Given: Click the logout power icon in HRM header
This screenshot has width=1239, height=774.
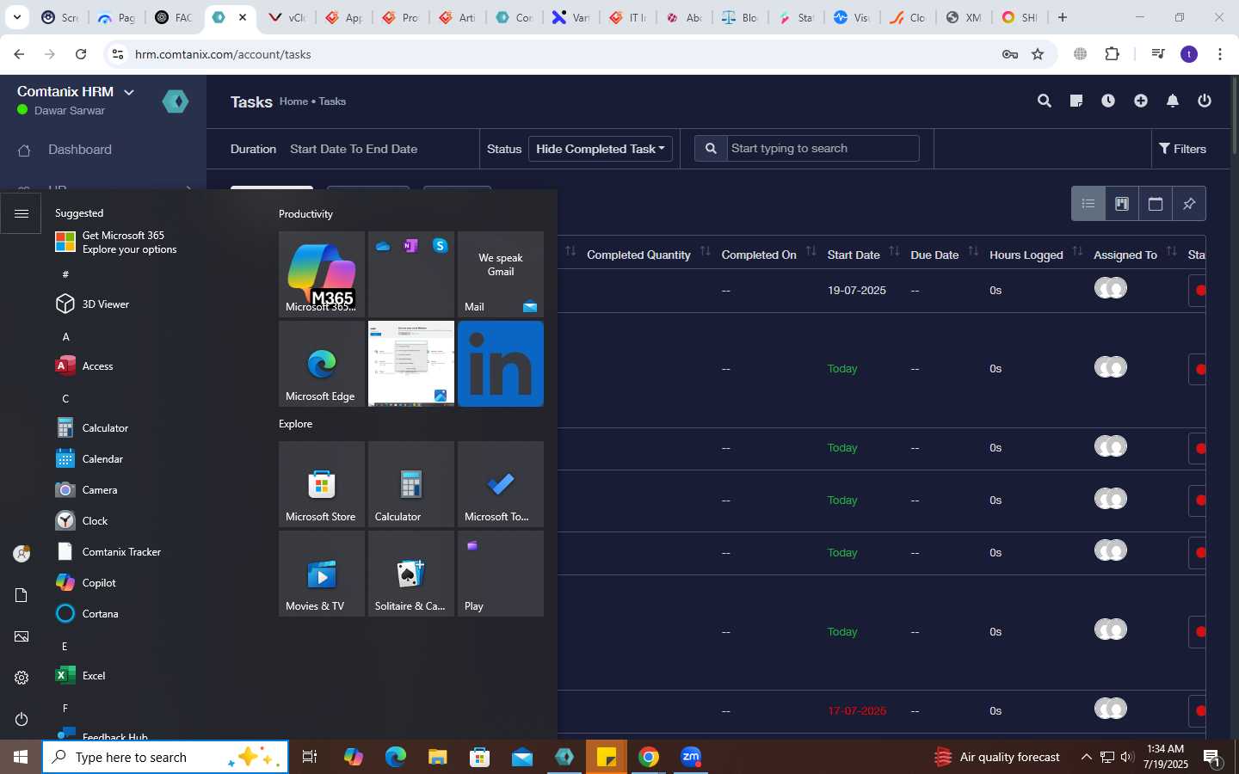Looking at the screenshot, I should [x=1205, y=101].
